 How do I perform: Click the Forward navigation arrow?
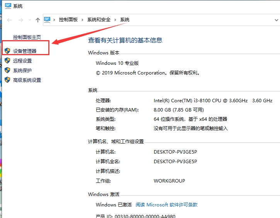20,20
